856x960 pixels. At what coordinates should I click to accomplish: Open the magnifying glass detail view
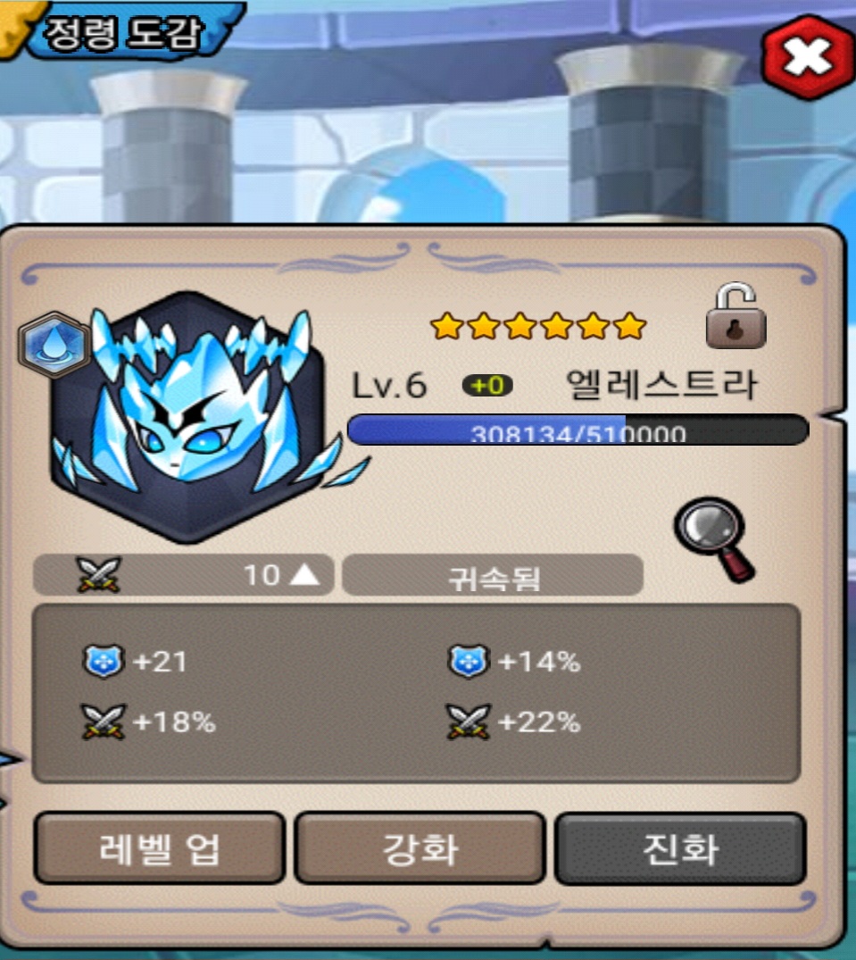tap(715, 538)
